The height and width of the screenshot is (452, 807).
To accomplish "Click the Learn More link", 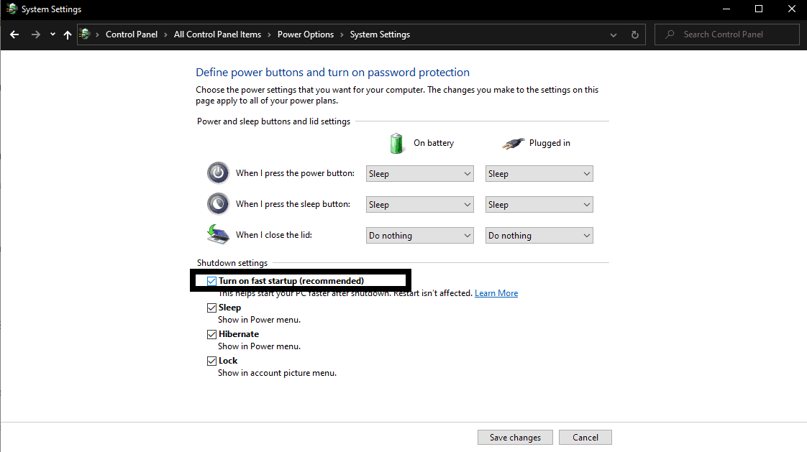I will pyautogui.click(x=496, y=292).
